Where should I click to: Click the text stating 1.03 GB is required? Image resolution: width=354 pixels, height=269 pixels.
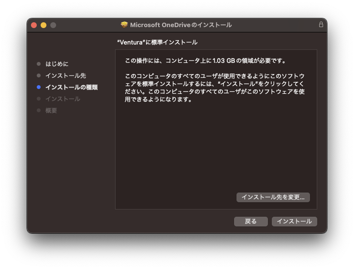206,61
